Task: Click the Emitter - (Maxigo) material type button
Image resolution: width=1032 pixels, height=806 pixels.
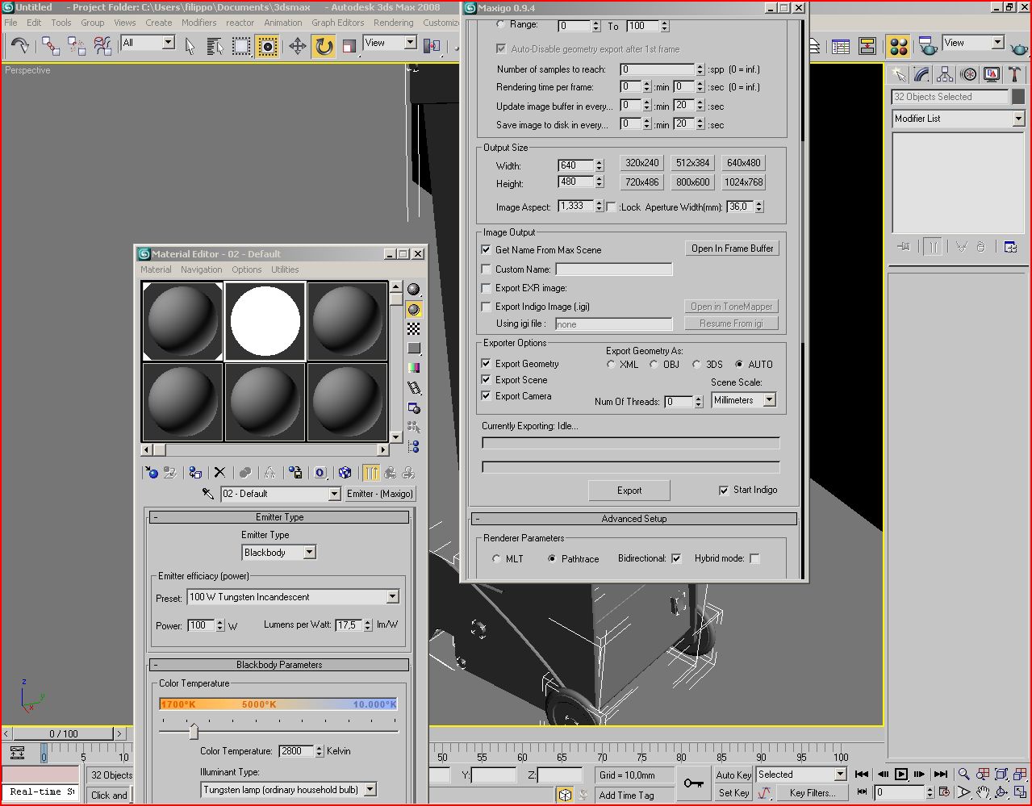Action: [x=380, y=494]
